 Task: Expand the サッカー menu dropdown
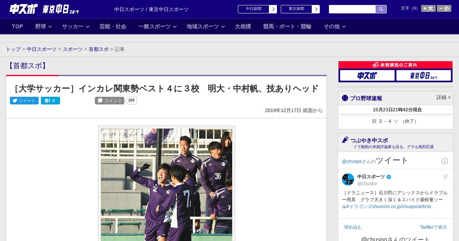tap(75, 26)
